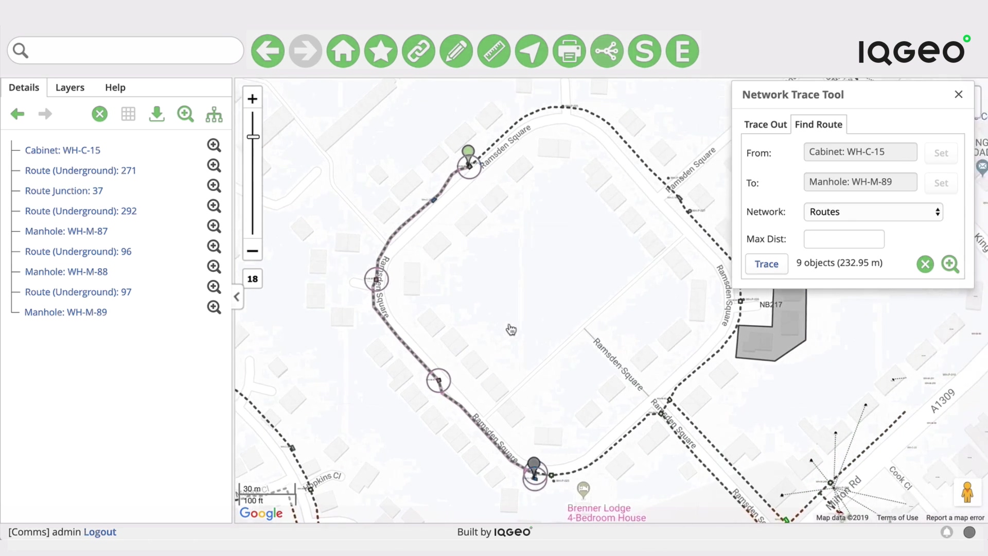This screenshot has width=988, height=556.
Task: Click the Max Dist input field
Action: [x=843, y=239]
